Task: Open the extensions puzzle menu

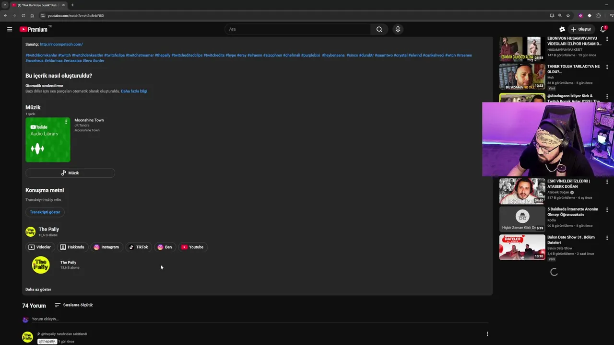Action: pos(598,15)
